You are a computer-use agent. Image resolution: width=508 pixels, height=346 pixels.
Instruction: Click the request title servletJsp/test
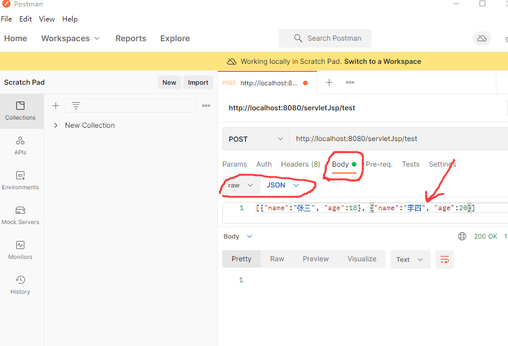[x=292, y=108]
